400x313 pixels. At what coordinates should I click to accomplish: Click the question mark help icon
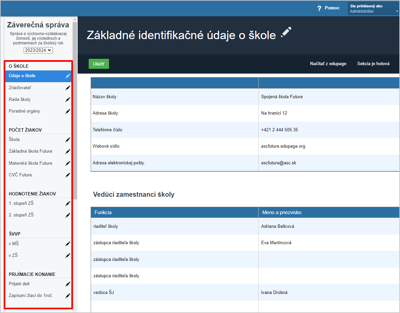pos(319,8)
